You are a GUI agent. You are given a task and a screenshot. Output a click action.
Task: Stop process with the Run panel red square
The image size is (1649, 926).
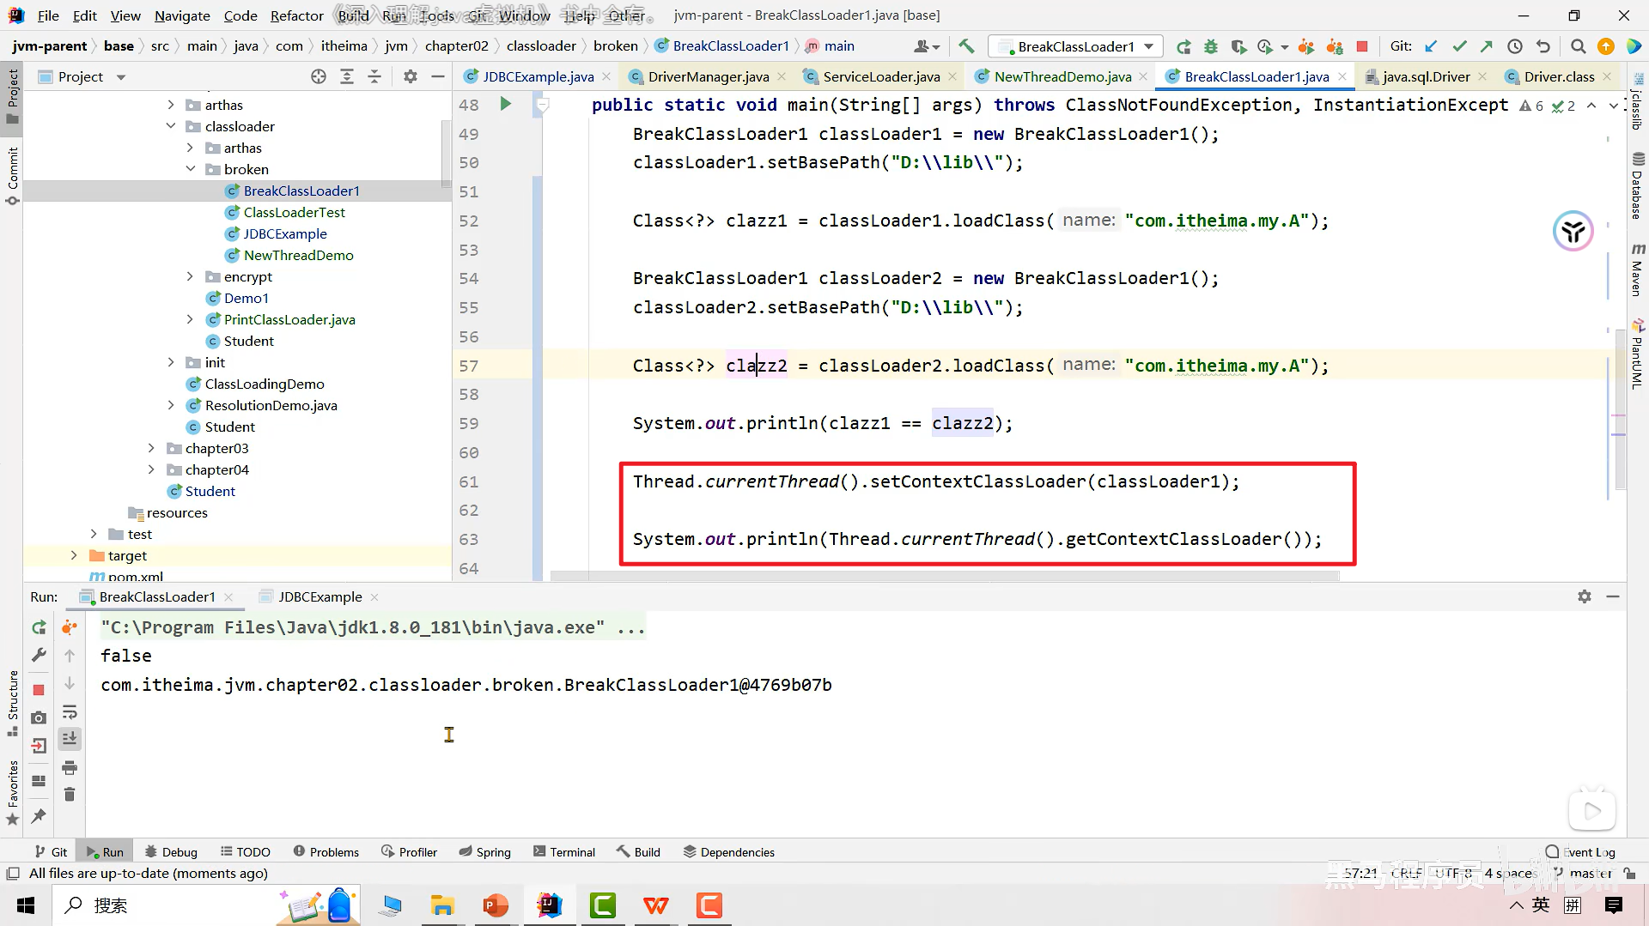coord(39,690)
